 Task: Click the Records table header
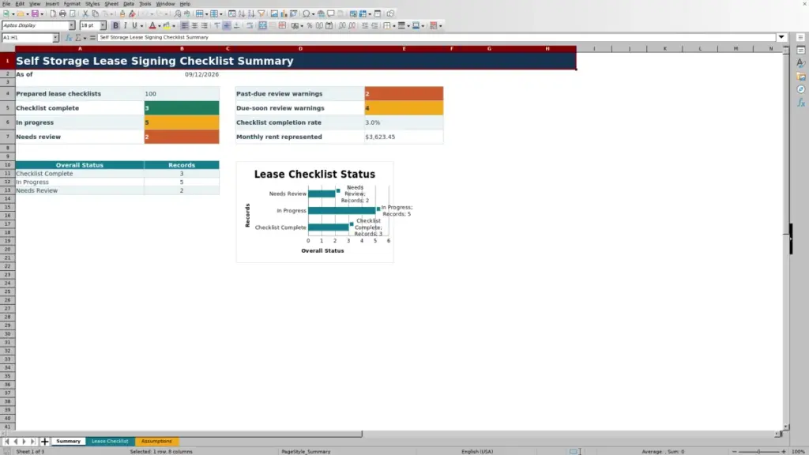(182, 165)
